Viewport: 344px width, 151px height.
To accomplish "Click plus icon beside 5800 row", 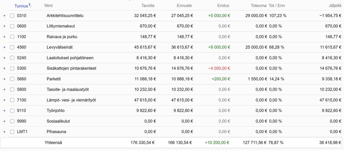I will click(4, 90).
